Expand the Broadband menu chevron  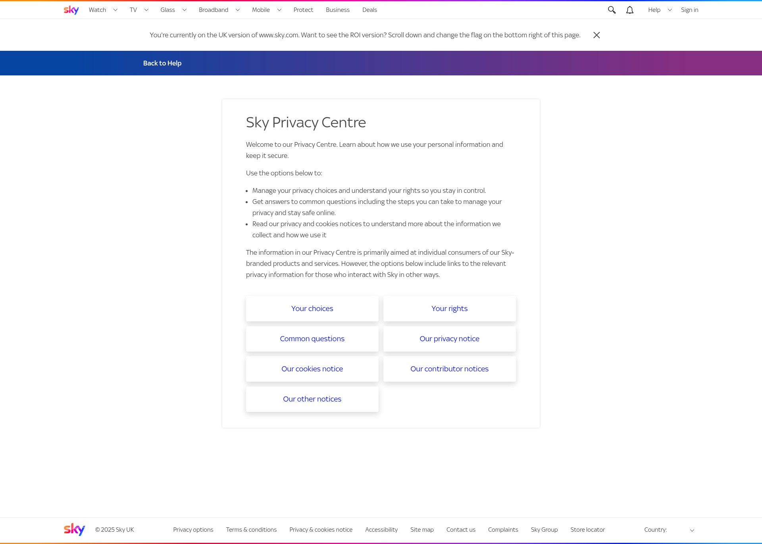click(238, 10)
